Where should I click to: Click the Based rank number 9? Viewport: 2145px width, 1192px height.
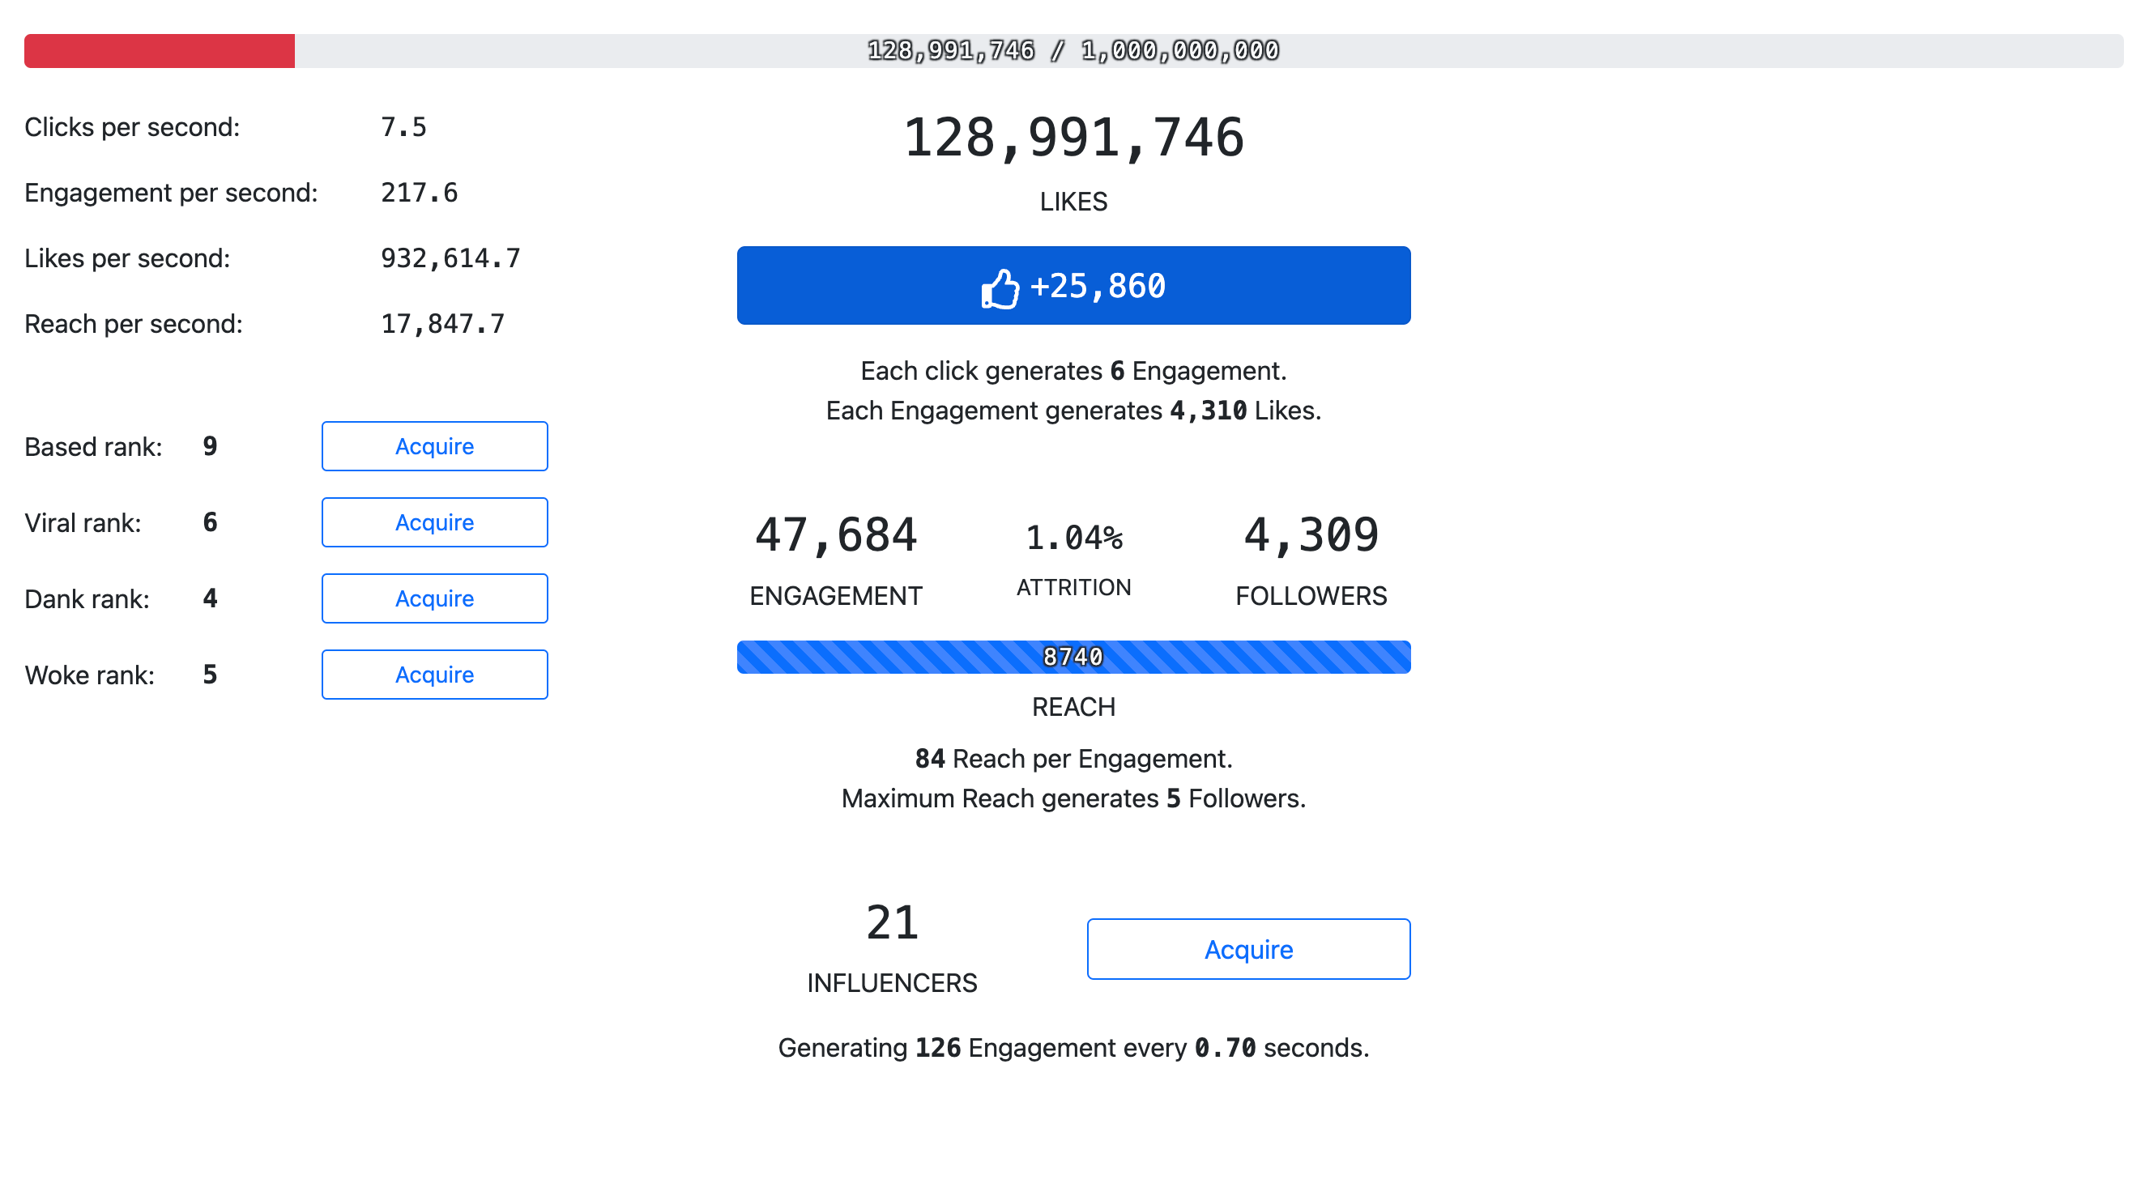click(210, 446)
